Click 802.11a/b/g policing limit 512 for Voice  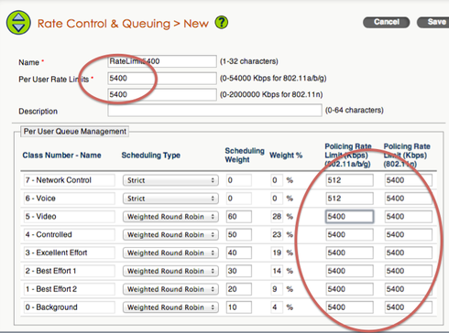(349, 199)
